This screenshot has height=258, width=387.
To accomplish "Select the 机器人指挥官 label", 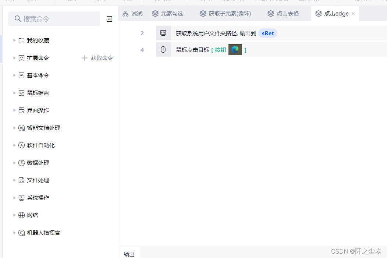I will (43, 233).
